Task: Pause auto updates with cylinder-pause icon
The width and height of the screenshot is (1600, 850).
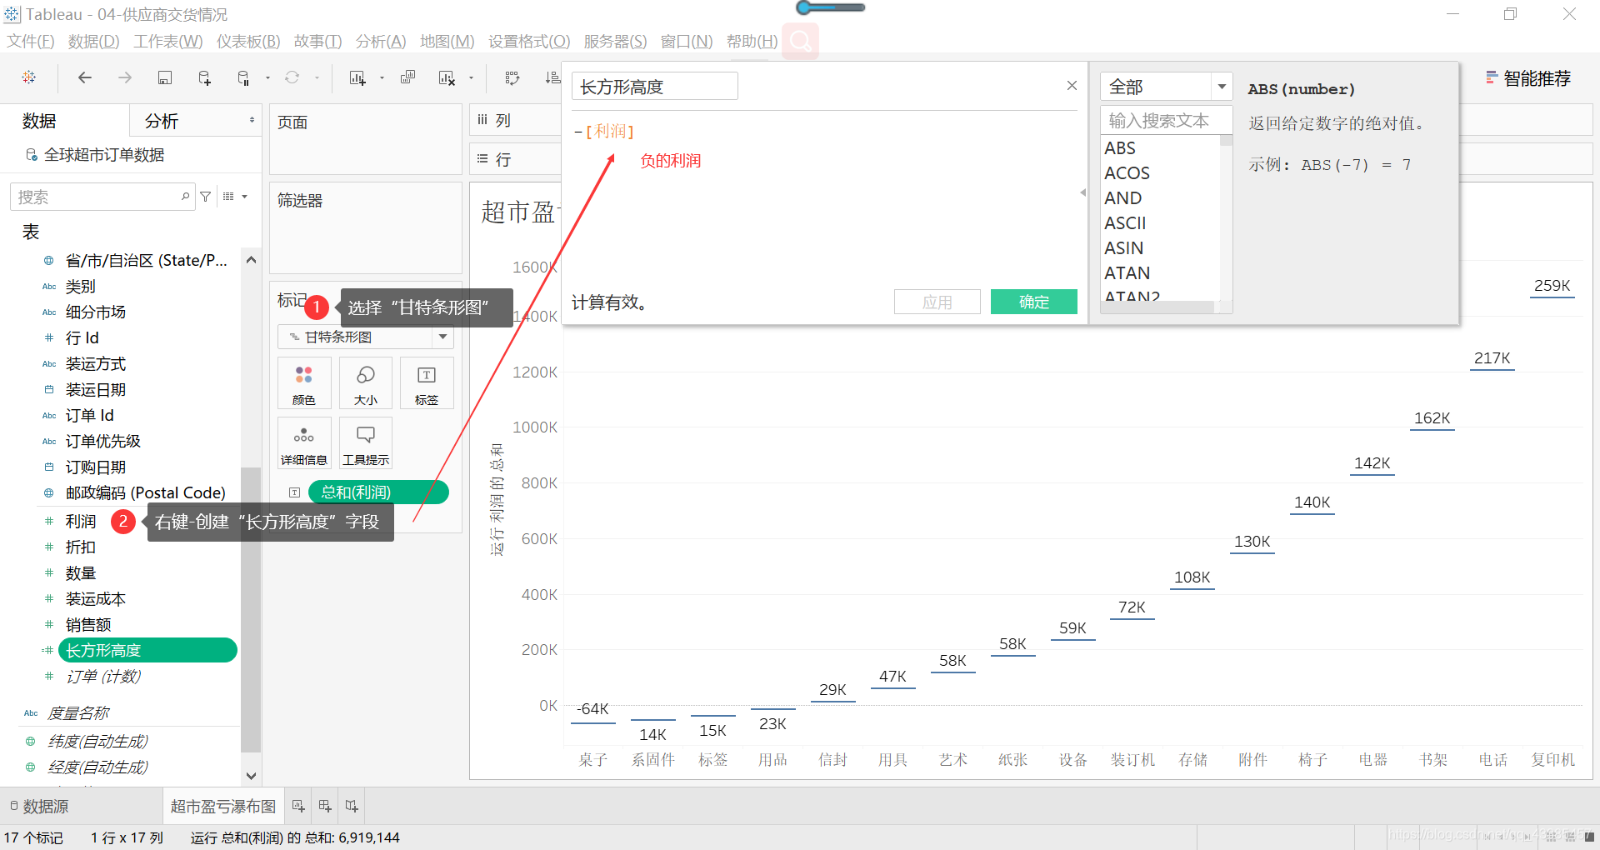Action: point(243,77)
